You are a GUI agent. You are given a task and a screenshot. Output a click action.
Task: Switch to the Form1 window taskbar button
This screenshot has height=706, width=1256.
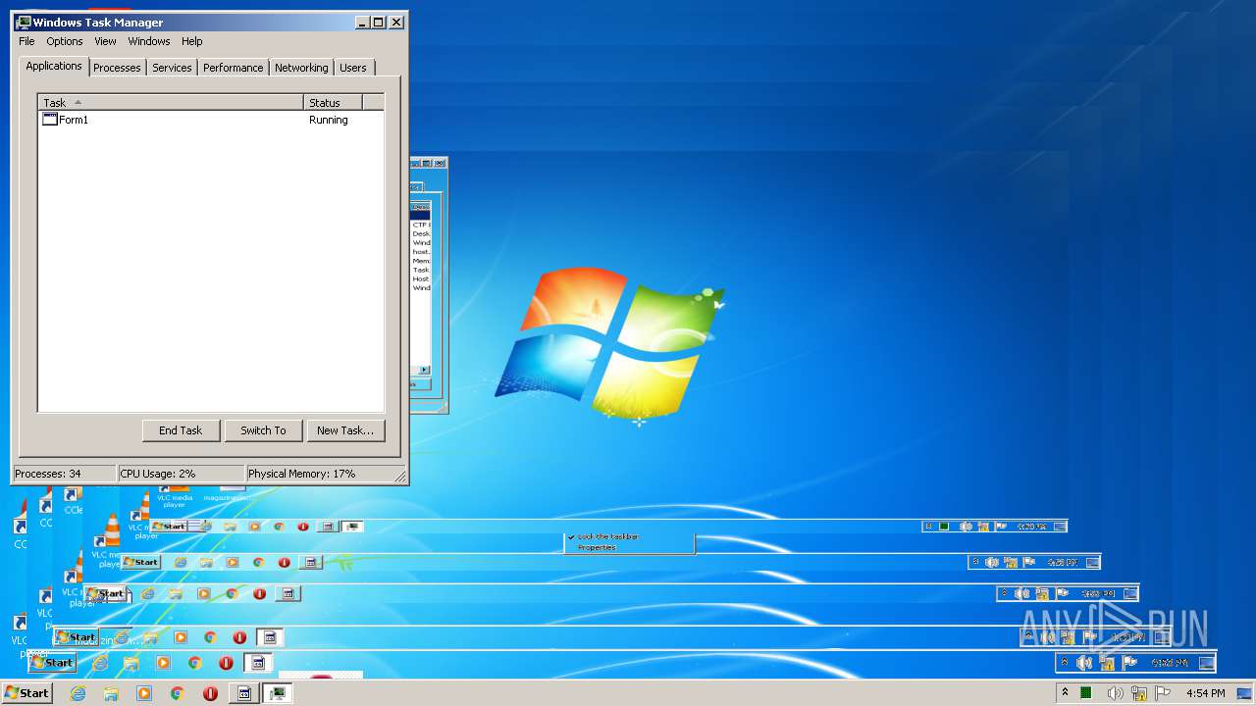tap(244, 693)
